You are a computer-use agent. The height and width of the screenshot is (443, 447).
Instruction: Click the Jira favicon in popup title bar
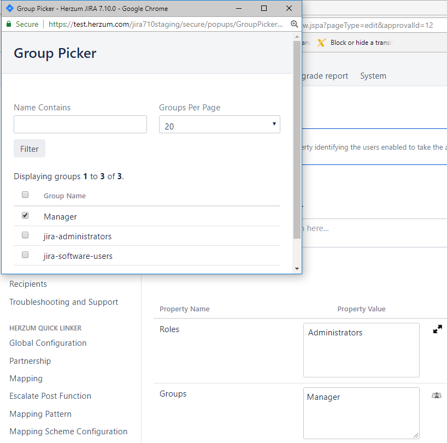pyautogui.click(x=10, y=8)
